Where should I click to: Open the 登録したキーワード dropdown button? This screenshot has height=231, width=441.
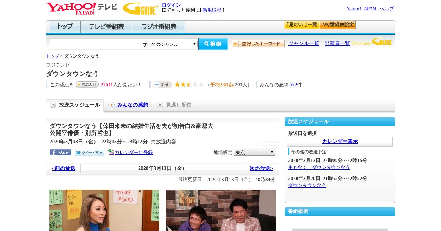[258, 44]
